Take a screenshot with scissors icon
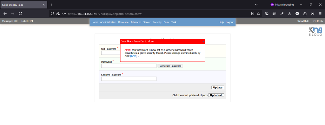325x125 pixels. point(275,14)
